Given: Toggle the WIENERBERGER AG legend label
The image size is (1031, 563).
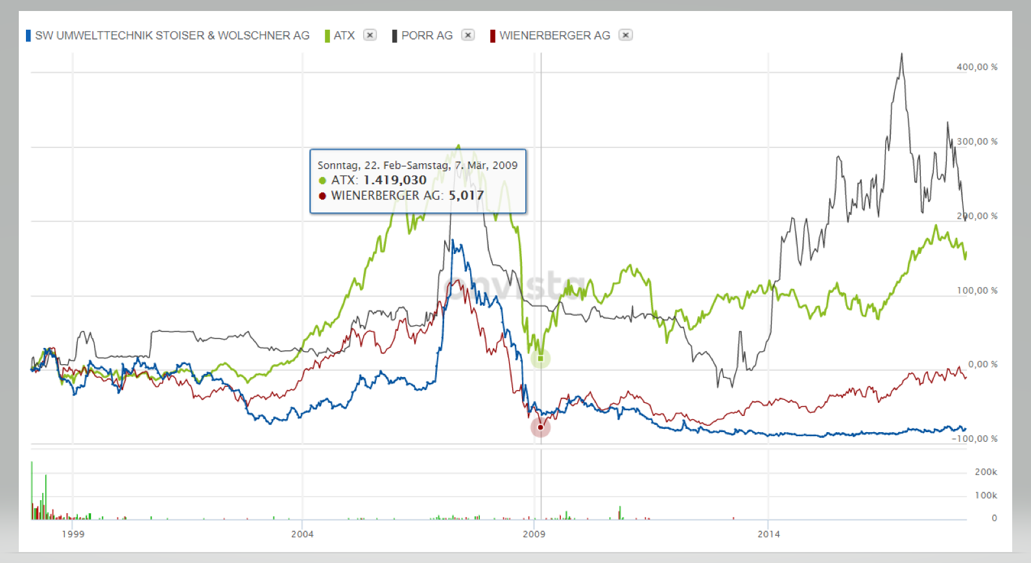Looking at the screenshot, I should (554, 36).
